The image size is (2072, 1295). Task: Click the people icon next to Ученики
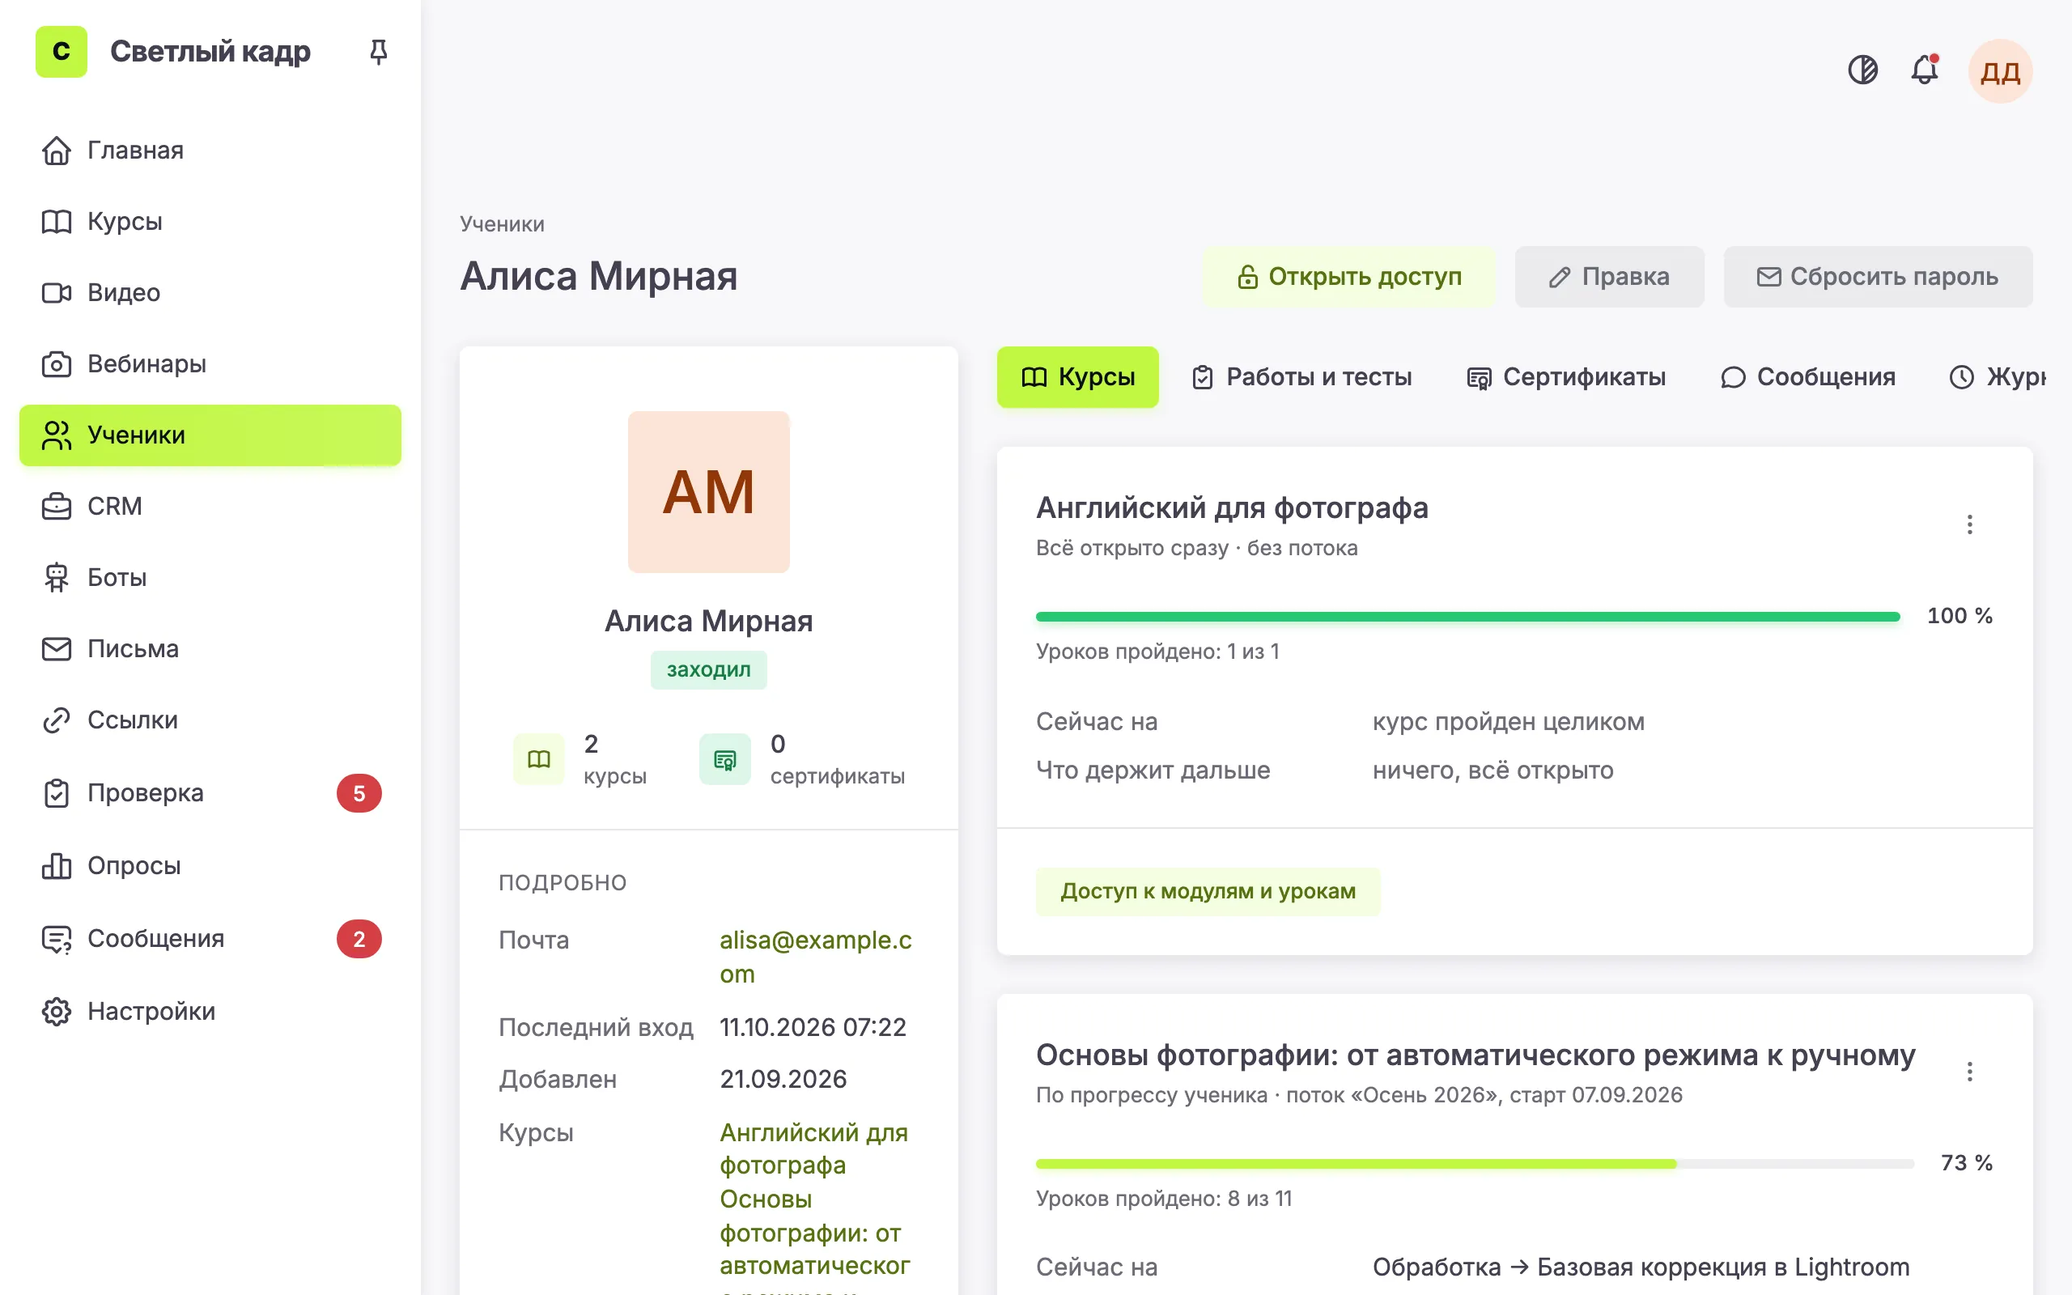click(57, 435)
